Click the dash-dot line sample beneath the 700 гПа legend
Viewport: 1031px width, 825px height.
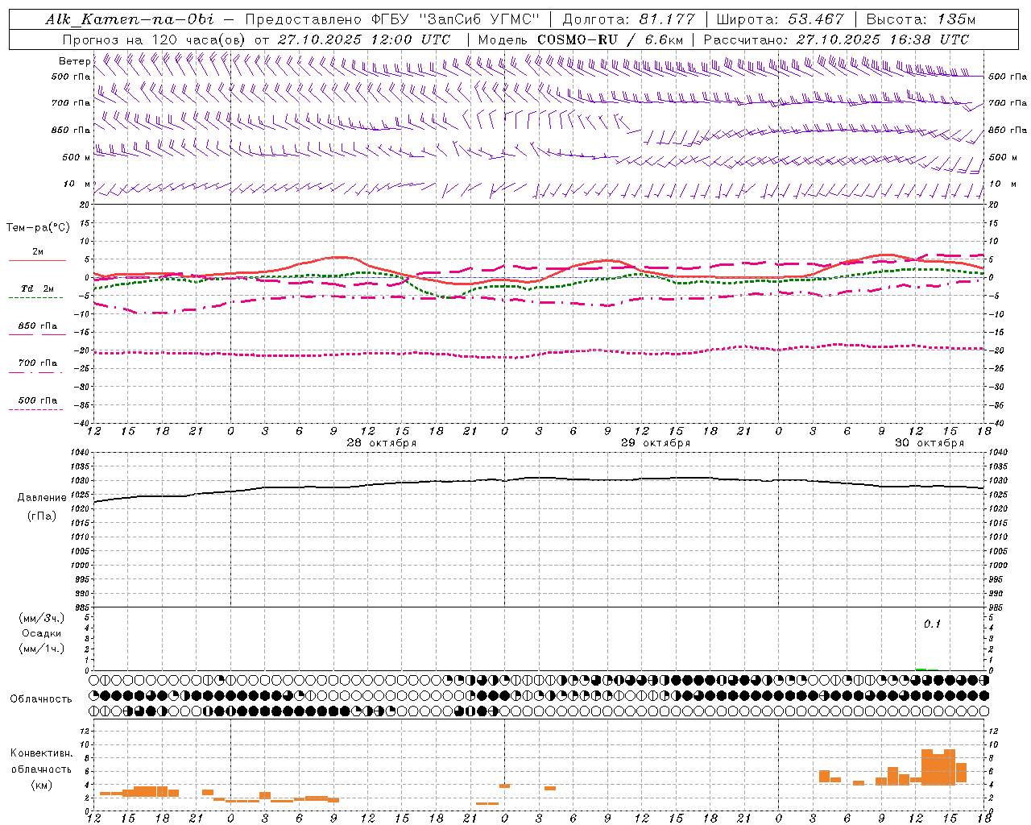click(35, 372)
